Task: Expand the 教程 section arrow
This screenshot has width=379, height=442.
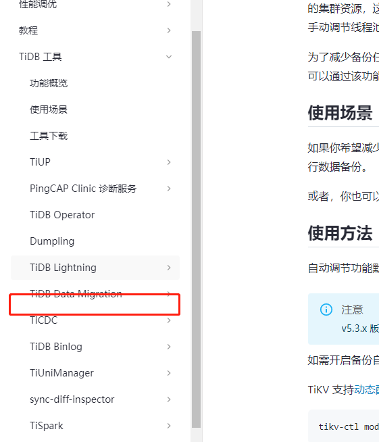Action: point(169,30)
